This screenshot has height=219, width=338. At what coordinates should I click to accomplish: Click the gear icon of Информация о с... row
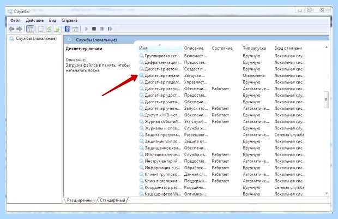click(141, 168)
